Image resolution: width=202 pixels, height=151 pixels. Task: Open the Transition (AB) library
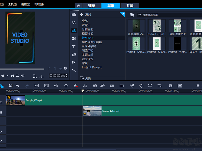pos(74,39)
